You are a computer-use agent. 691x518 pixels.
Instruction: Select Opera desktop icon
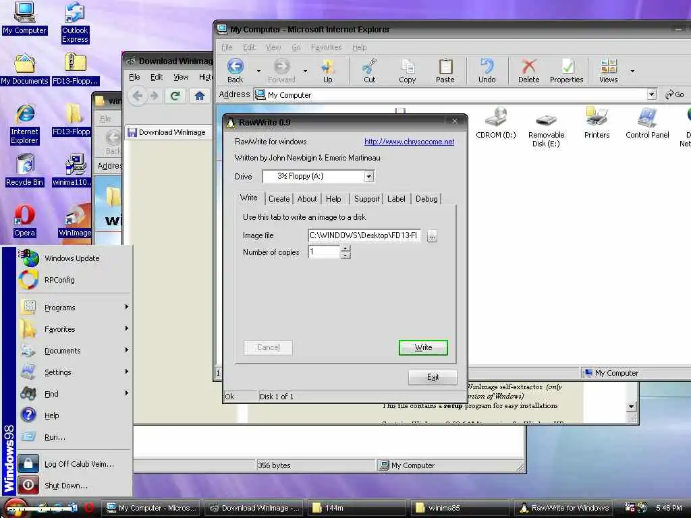coord(24,221)
